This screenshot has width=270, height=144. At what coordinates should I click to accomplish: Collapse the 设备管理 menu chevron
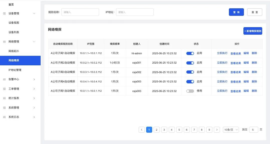(x=34, y=14)
